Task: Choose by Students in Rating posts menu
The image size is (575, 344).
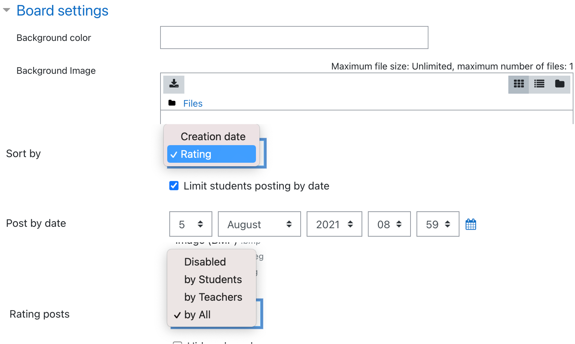Action: [213, 279]
